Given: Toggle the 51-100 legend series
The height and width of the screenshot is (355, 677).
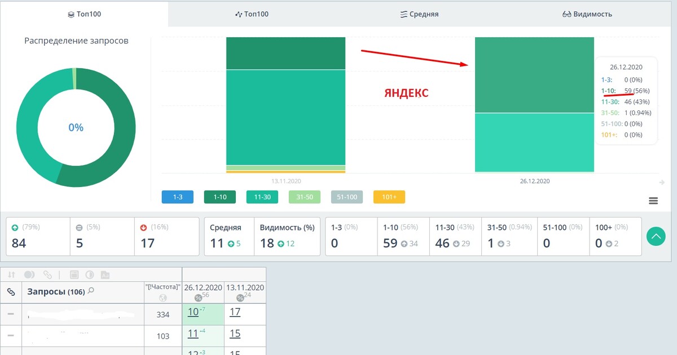Looking at the screenshot, I should tap(347, 197).
